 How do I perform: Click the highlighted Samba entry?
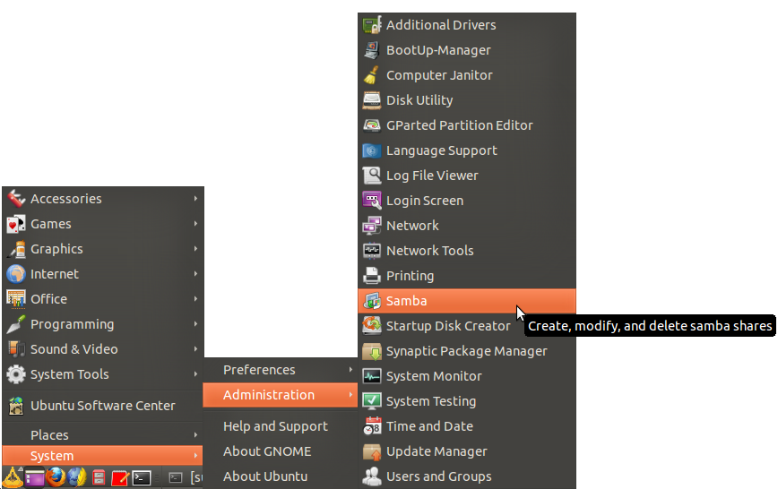pos(466,301)
